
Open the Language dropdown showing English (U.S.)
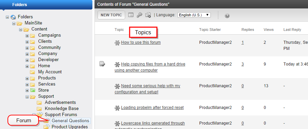pos(194,15)
